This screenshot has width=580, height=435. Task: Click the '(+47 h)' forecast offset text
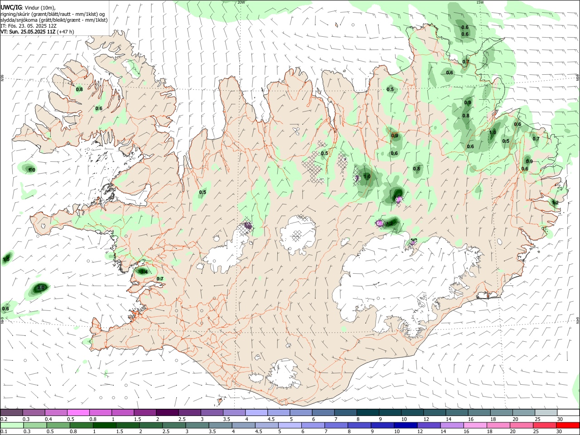(66, 32)
